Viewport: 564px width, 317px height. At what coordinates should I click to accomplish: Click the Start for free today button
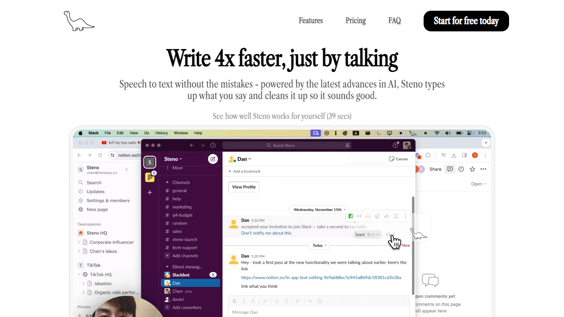click(466, 21)
